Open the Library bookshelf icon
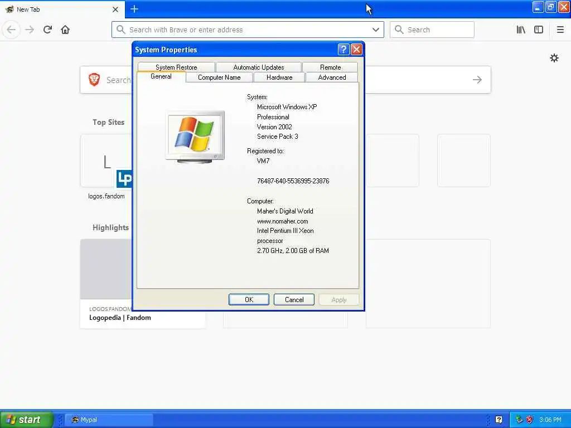This screenshot has width=571, height=428. click(x=521, y=30)
